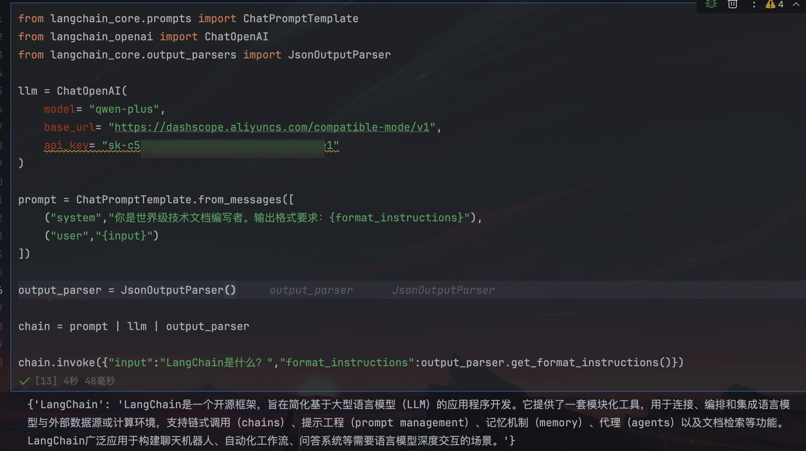Click the execution time 4秒 48毫秒 label
Viewport: 806px width, 451px height.
tap(89, 381)
